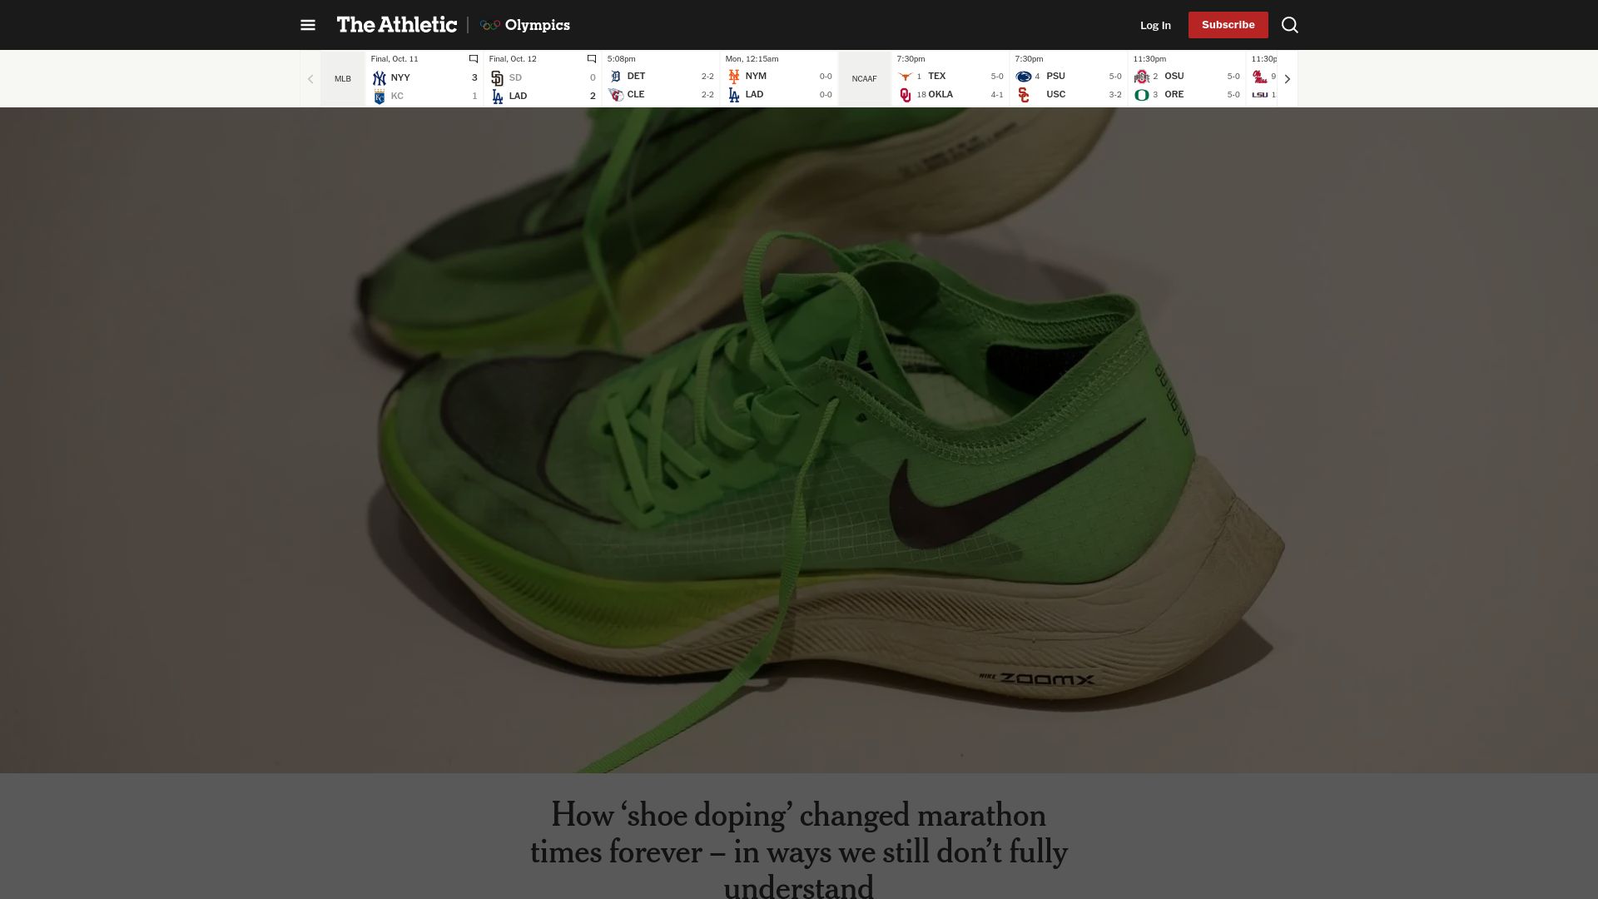This screenshot has width=1598, height=899.
Task: Open TEX vs OKLA 7:30pm game
Action: click(x=950, y=79)
